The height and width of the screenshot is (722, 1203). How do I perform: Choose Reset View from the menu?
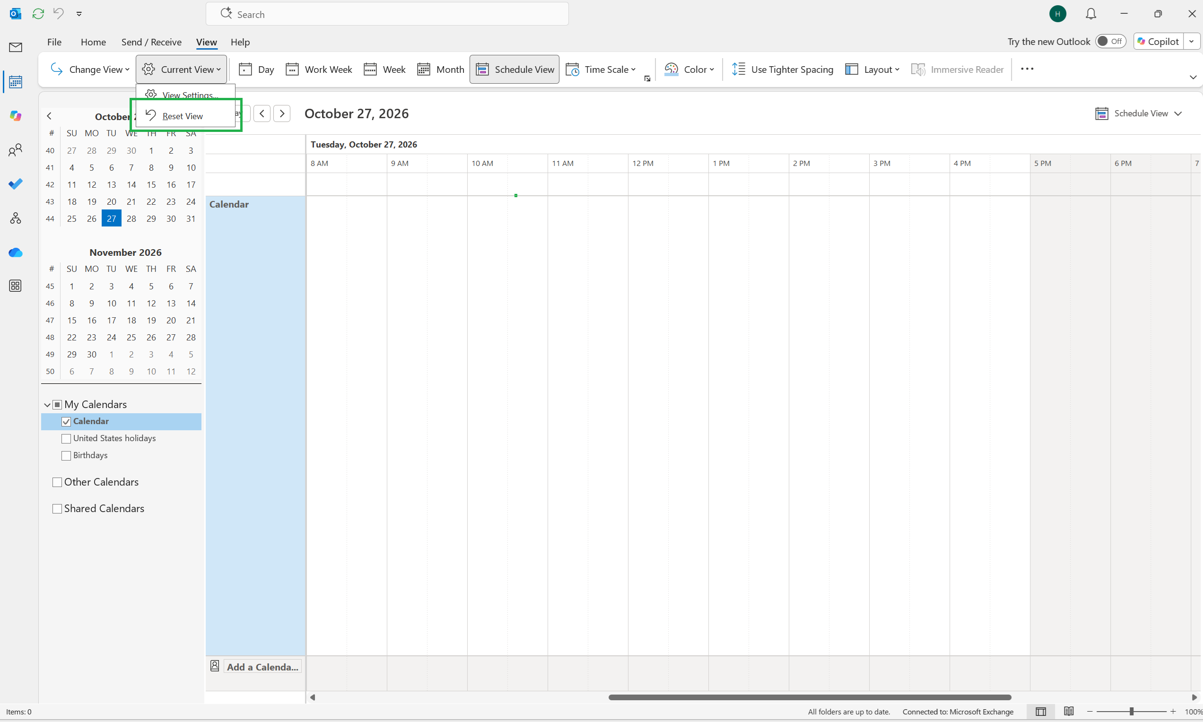point(186,116)
